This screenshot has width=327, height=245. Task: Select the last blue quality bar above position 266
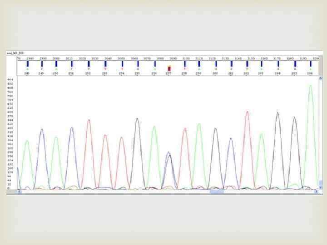[x=311, y=64]
